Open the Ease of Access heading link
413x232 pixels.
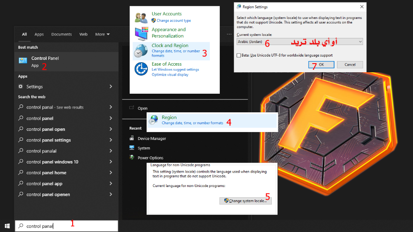167,64
